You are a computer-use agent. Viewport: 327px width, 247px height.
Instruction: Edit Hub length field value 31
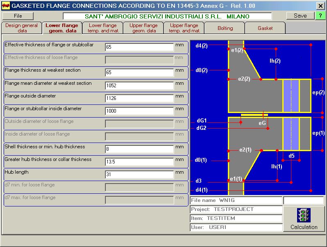point(139,174)
